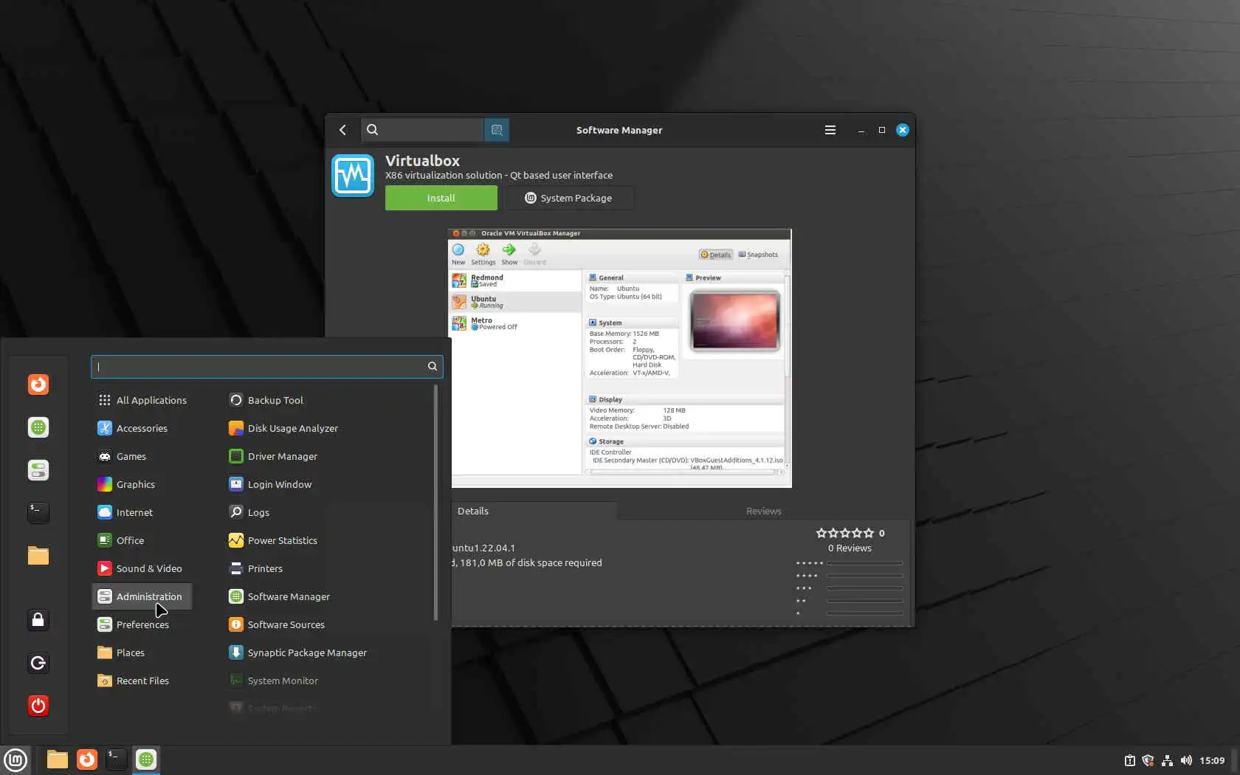Image resolution: width=1240 pixels, height=775 pixels.
Task: Go back in Software Manager
Action: (x=342, y=130)
